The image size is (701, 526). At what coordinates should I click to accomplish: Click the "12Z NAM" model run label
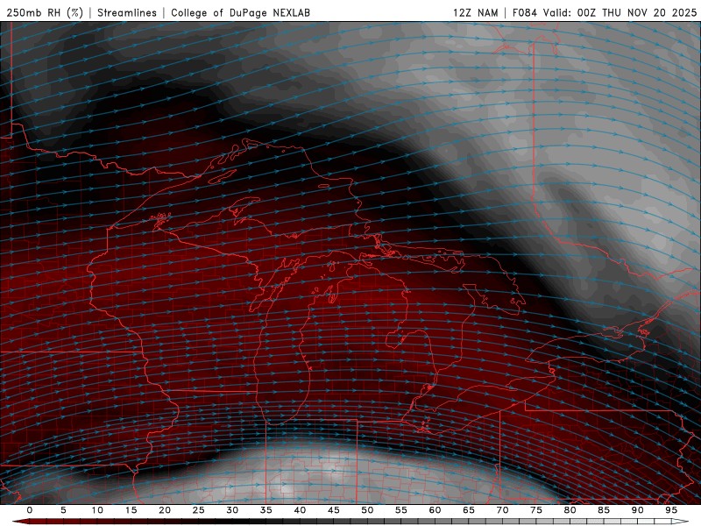coord(475,12)
